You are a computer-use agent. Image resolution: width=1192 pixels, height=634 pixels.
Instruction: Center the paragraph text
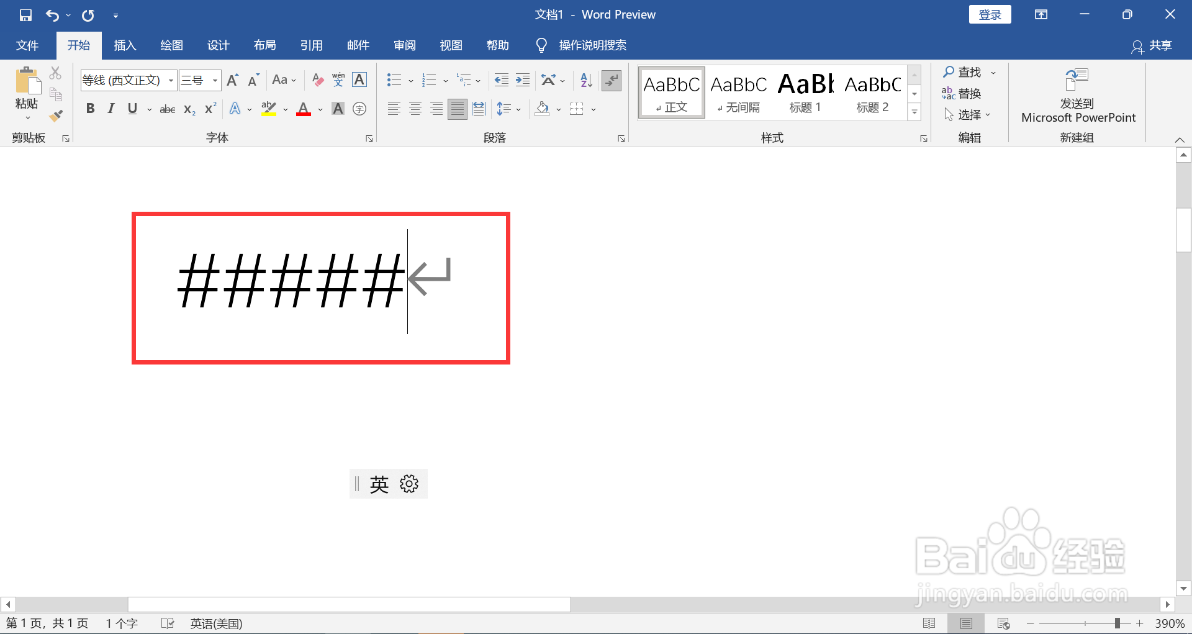click(415, 109)
